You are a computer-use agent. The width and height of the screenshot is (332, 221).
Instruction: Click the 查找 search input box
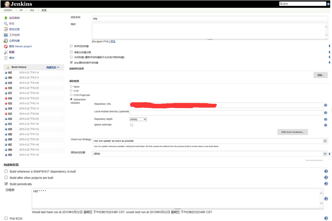[x=303, y=4]
